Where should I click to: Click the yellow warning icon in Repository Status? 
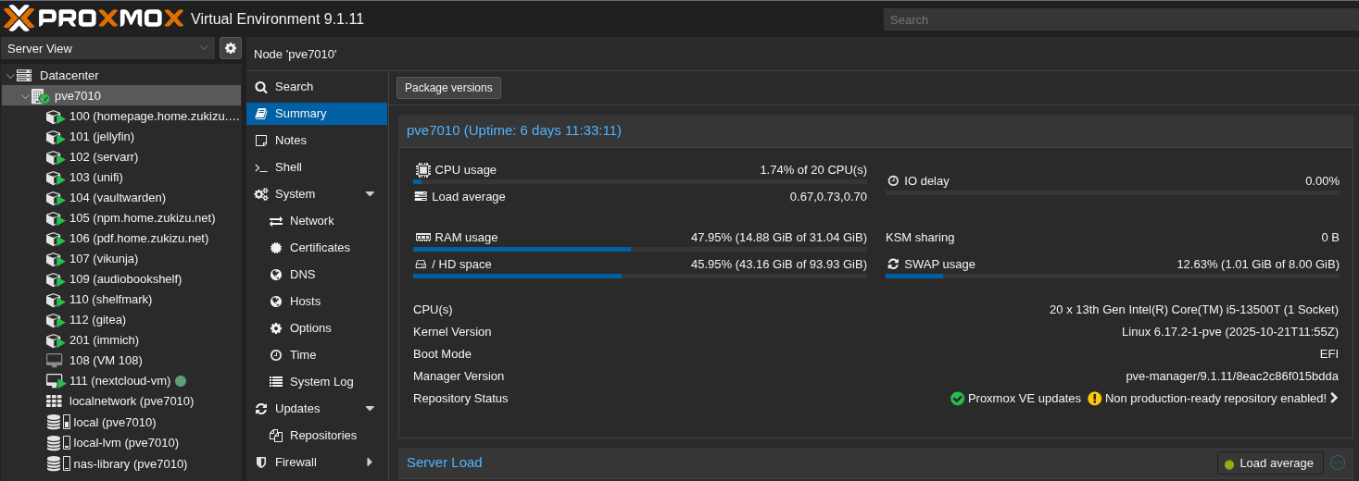(x=1095, y=399)
